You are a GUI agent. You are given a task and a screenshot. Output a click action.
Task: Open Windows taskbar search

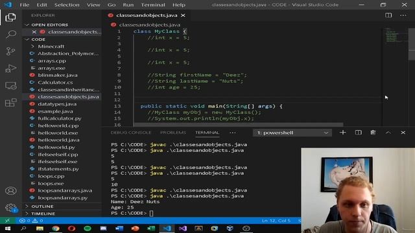[23, 228]
